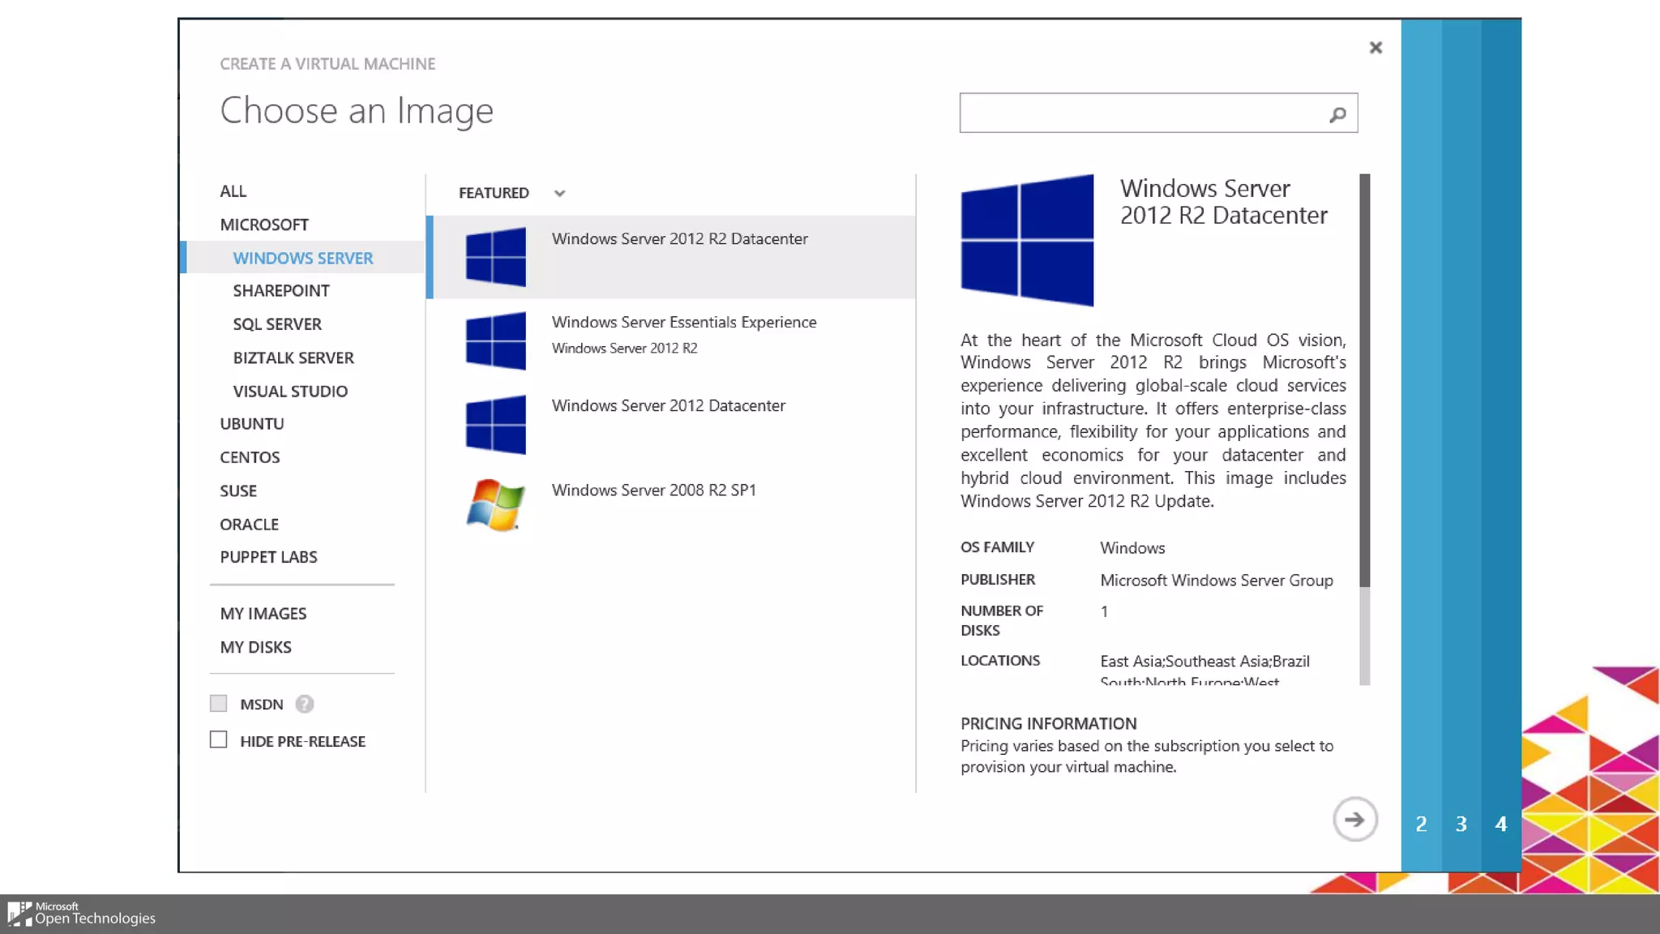The width and height of the screenshot is (1660, 934).
Task: Click the next arrow circle button
Action: tap(1354, 820)
